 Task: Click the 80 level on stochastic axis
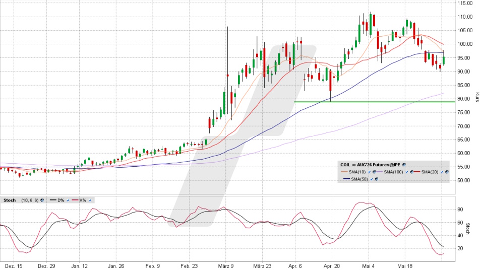point(460,210)
